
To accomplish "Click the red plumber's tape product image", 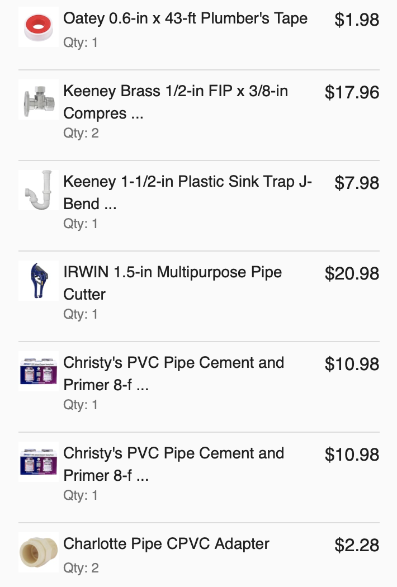I will click(39, 27).
